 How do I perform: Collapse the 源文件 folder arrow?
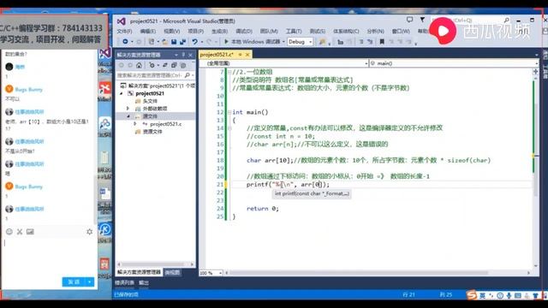(128, 116)
